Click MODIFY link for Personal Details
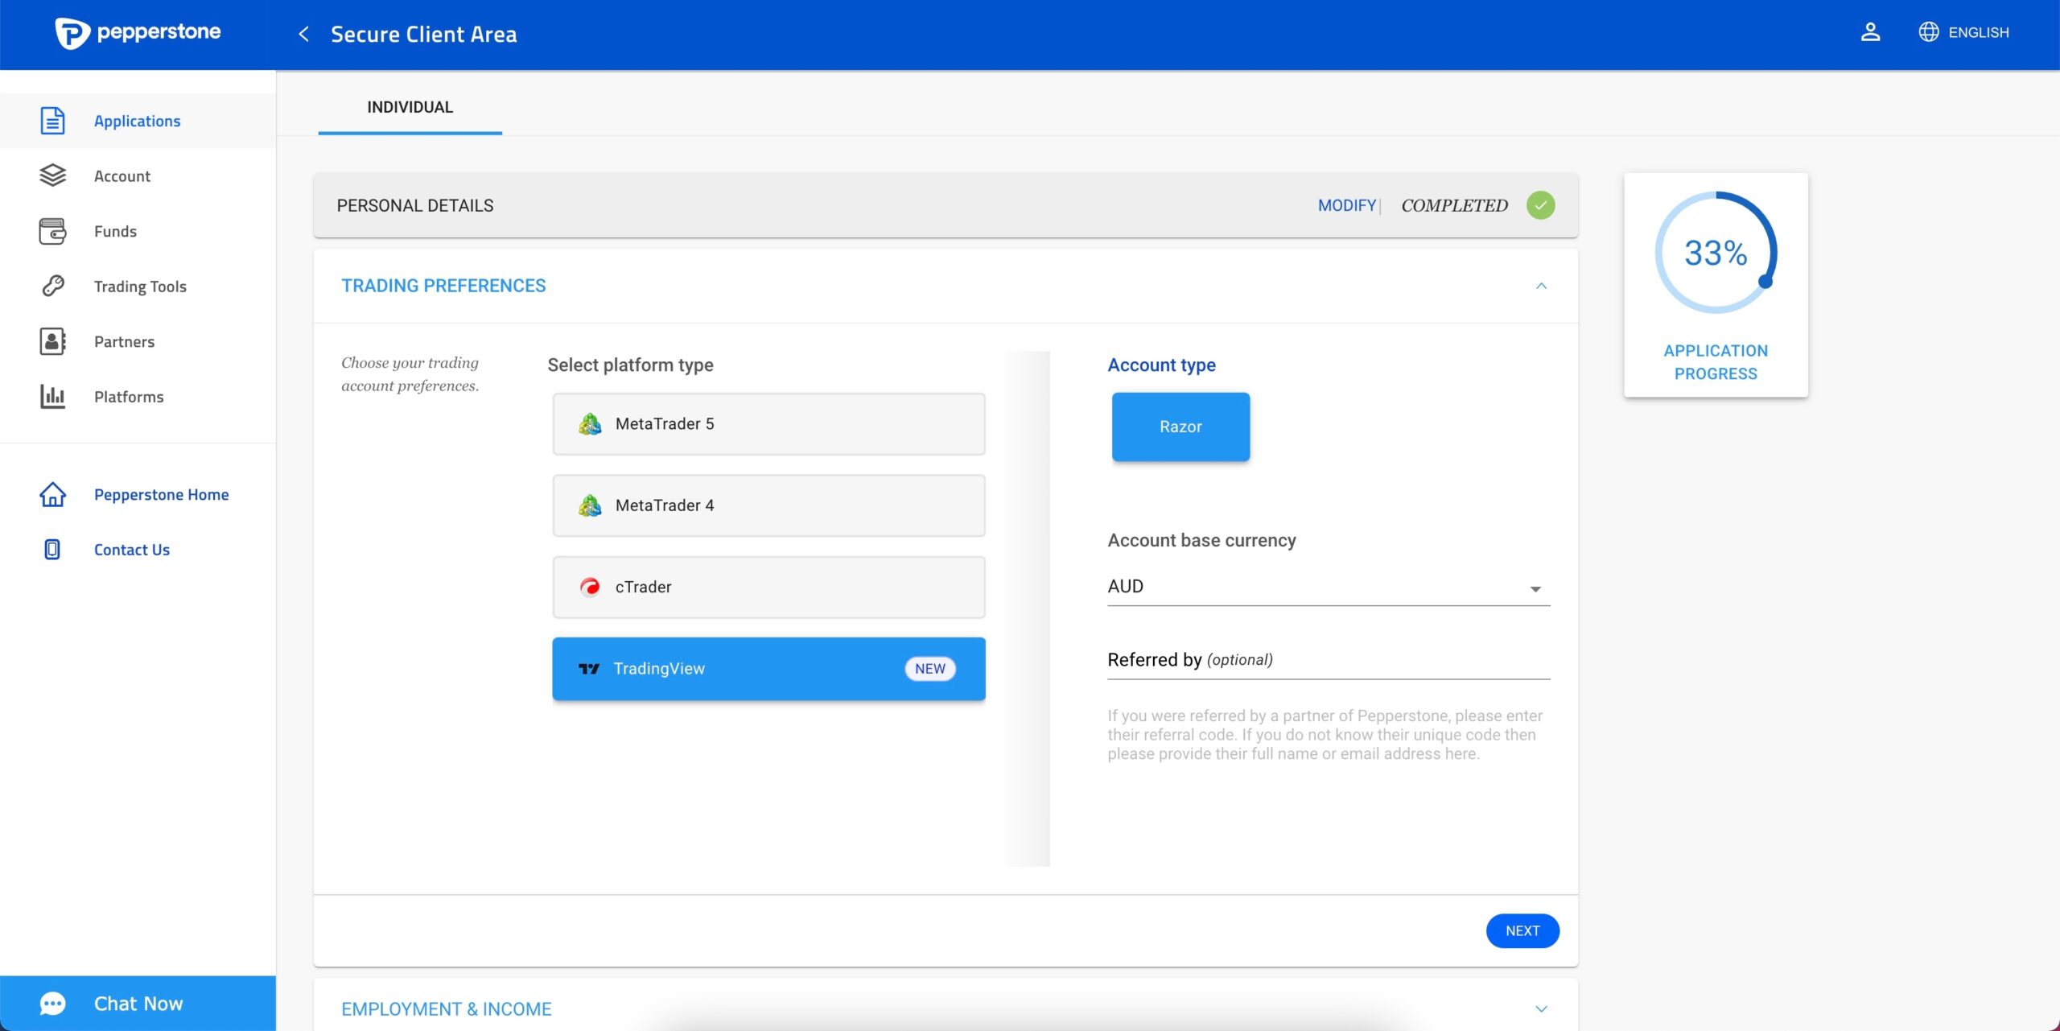 coord(1346,205)
